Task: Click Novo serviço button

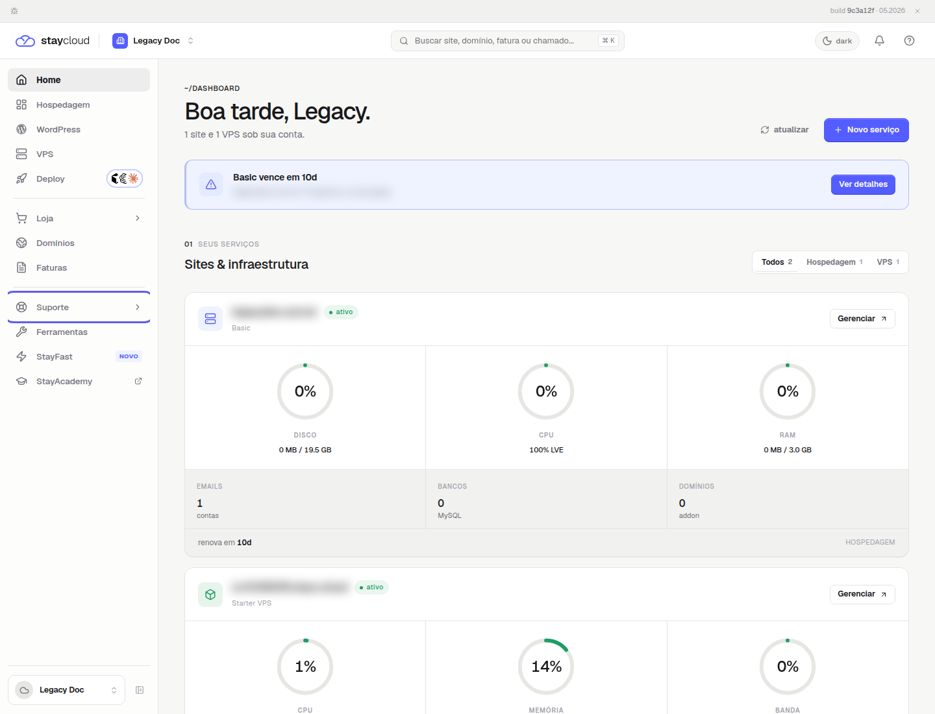Action: [x=866, y=130]
